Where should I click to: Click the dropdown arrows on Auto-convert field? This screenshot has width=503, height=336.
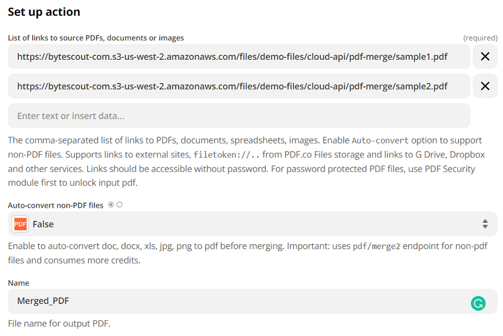click(485, 224)
